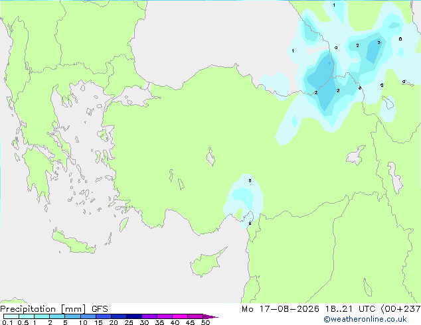This screenshot has height=325, width=421.
Task: Click the '45' legend scale label
Action: coord(190,322)
